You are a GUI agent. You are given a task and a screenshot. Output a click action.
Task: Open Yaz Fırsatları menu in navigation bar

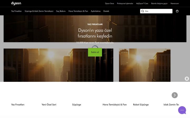pos(16,11)
